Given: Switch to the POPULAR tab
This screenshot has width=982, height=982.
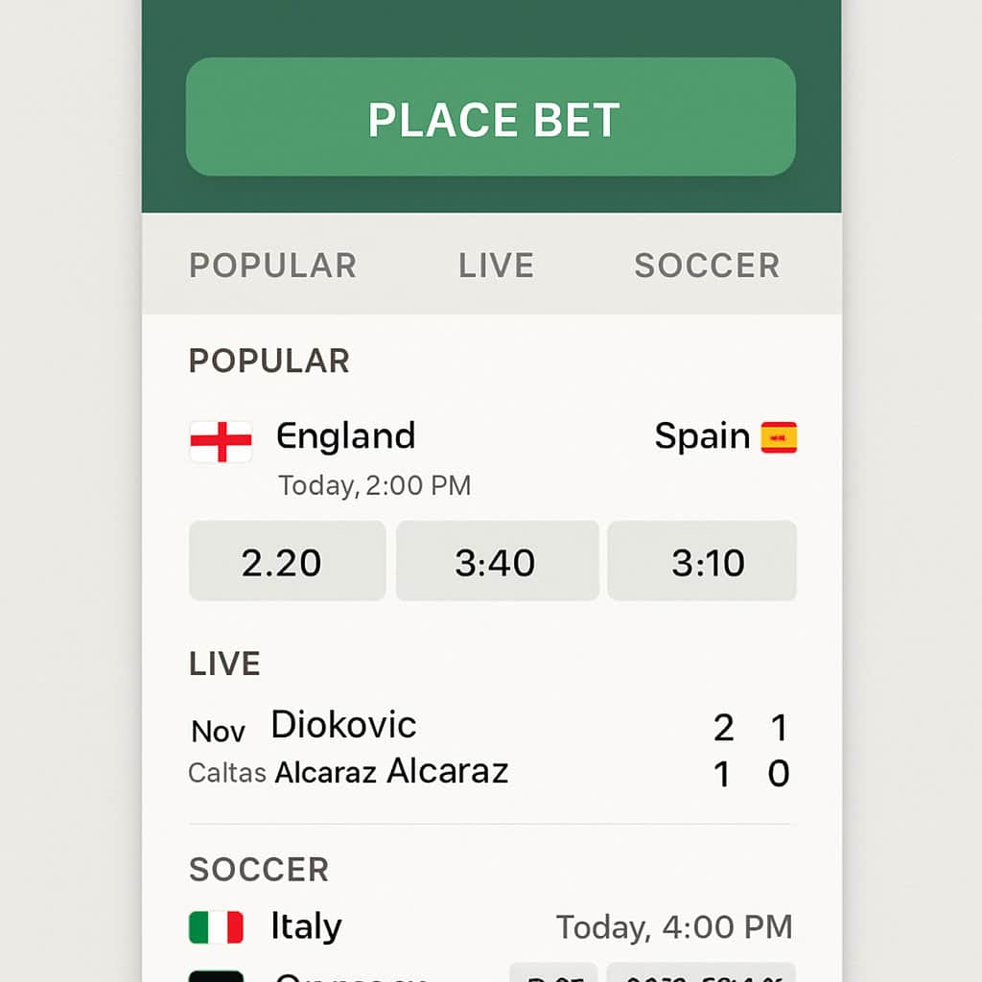Looking at the screenshot, I should pos(273,266).
